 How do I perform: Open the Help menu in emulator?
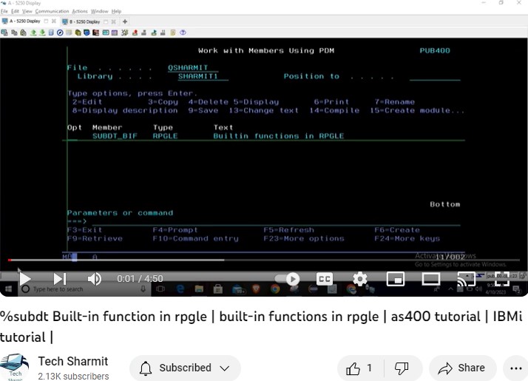(x=116, y=11)
